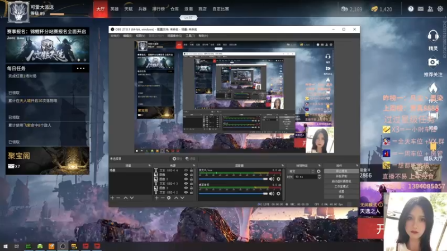Click the Windows Start button
Screen dimensions: 447x251
tap(5, 246)
